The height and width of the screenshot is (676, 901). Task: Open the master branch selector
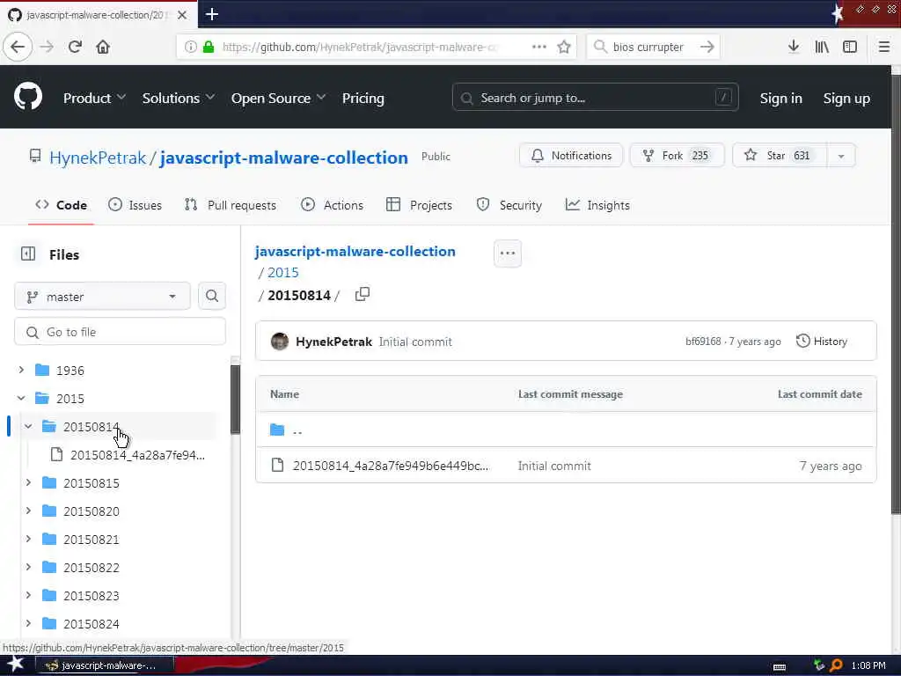pos(102,296)
